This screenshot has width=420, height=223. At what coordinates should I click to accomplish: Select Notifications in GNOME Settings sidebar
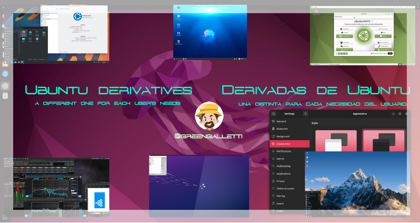289,151
